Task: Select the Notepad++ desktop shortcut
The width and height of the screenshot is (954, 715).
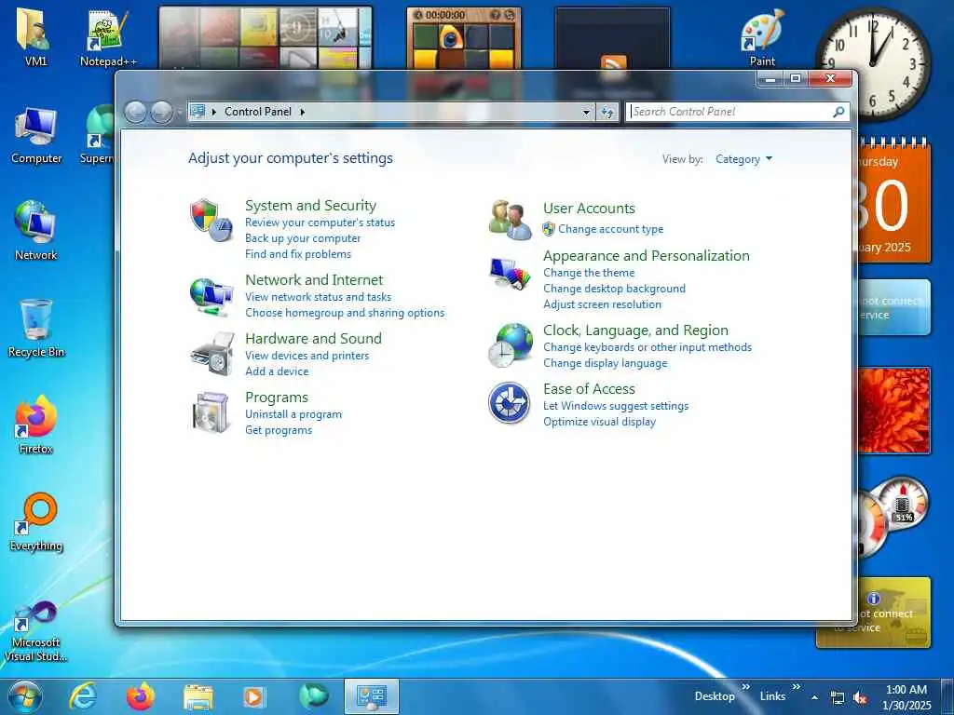Action: (x=108, y=37)
